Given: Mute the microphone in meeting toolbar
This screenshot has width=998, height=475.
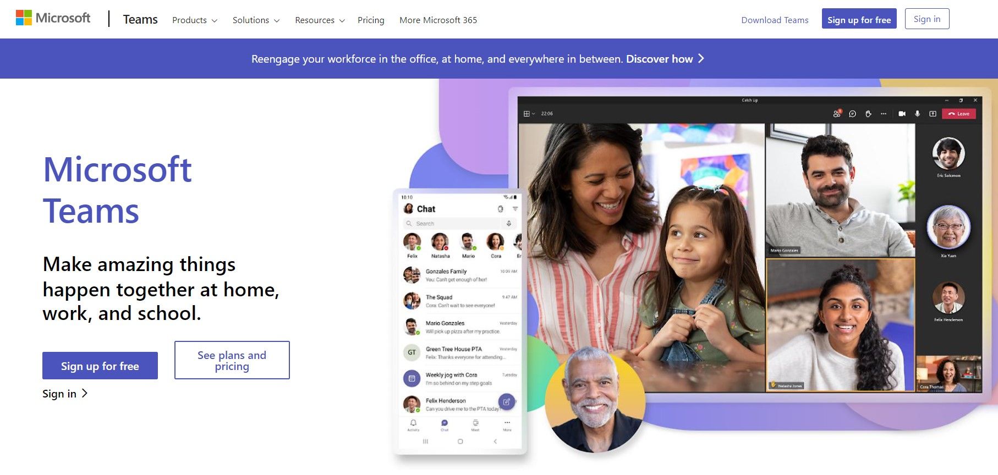Looking at the screenshot, I should point(917,114).
